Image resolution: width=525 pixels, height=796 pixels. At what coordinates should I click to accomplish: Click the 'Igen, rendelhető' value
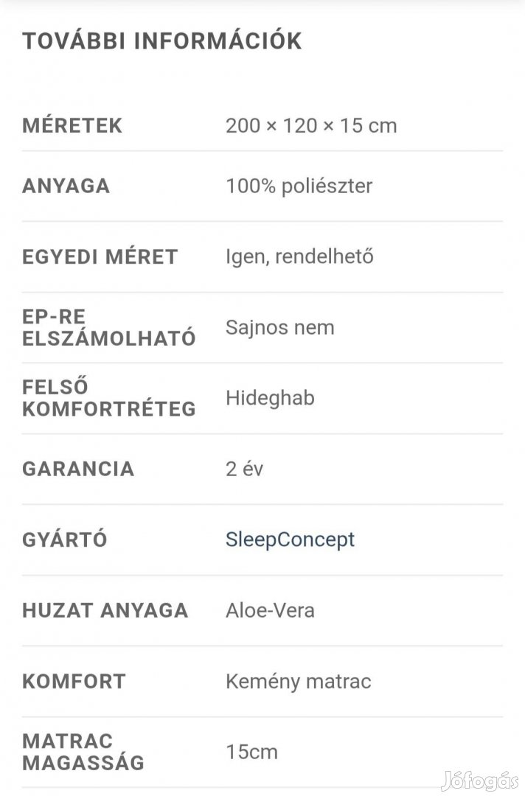pos(299,256)
